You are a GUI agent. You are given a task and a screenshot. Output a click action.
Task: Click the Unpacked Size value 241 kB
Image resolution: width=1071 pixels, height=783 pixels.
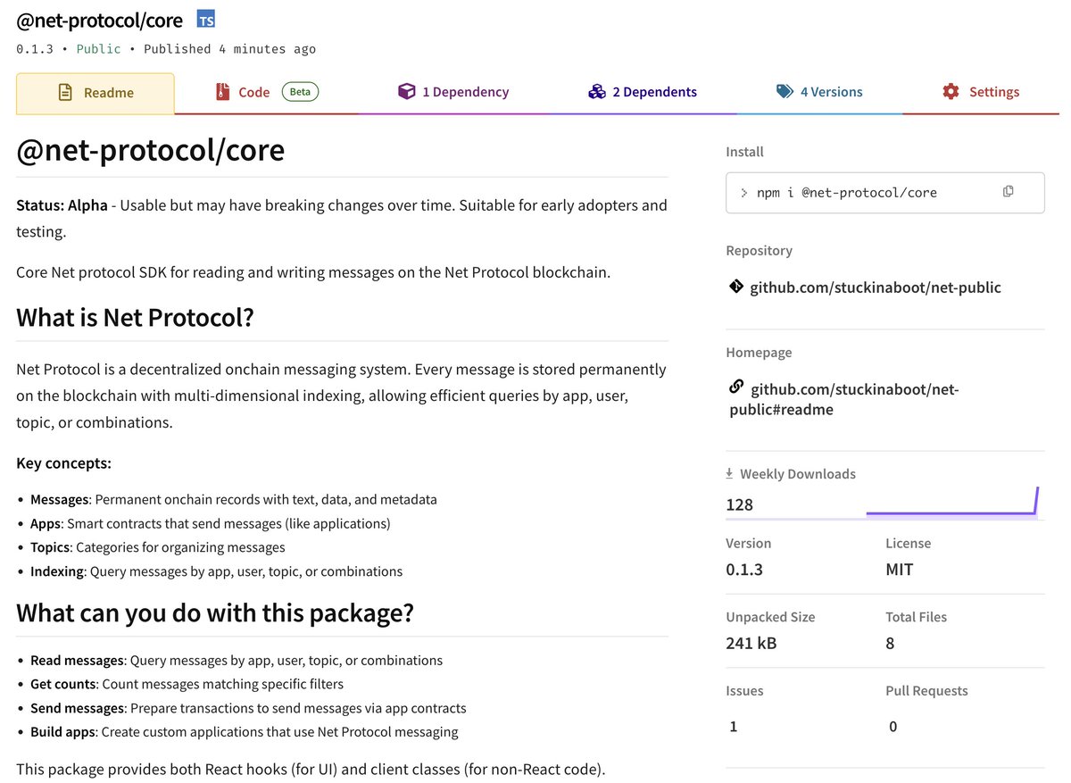751,643
